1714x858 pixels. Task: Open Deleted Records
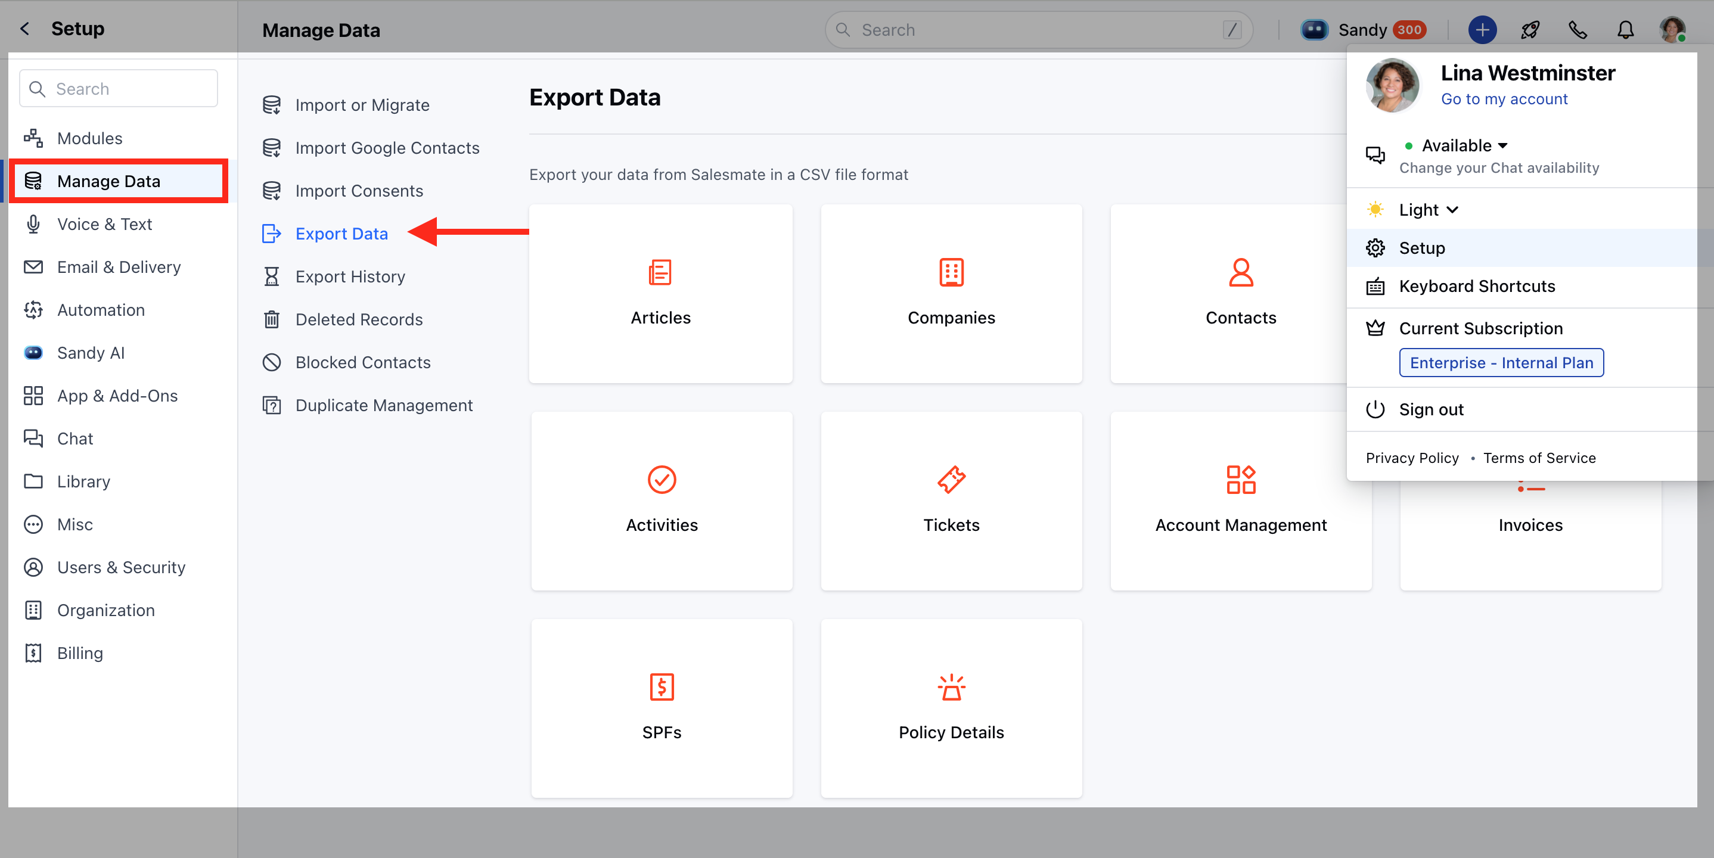click(x=343, y=319)
